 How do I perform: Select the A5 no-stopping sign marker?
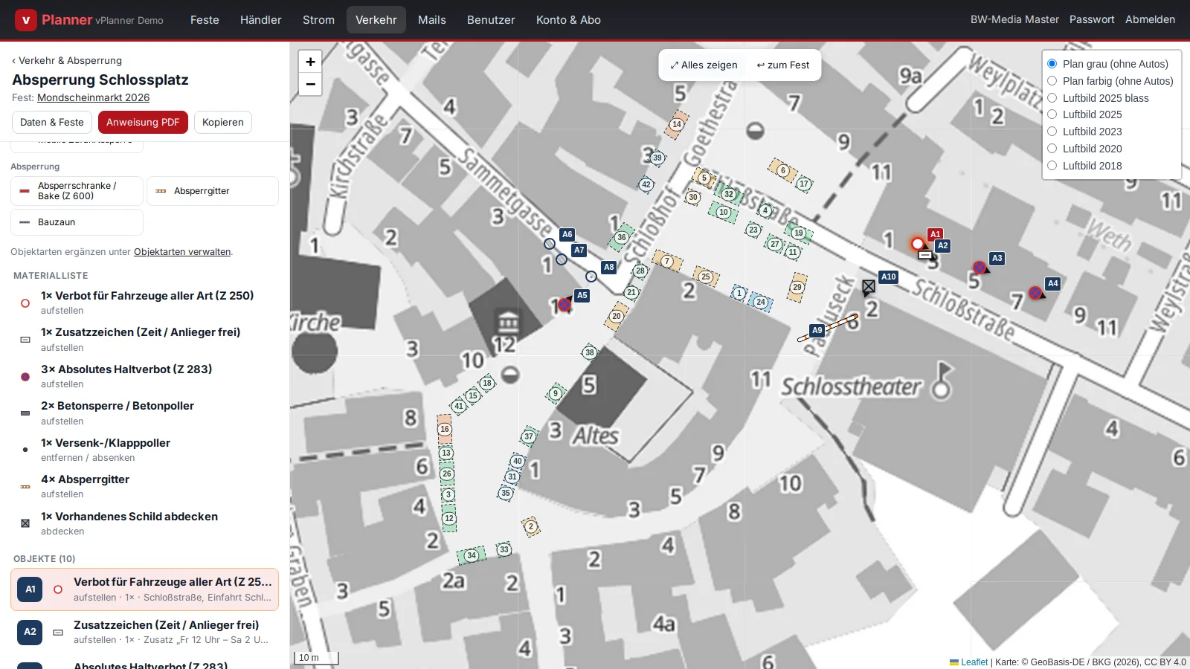pyautogui.click(x=565, y=305)
